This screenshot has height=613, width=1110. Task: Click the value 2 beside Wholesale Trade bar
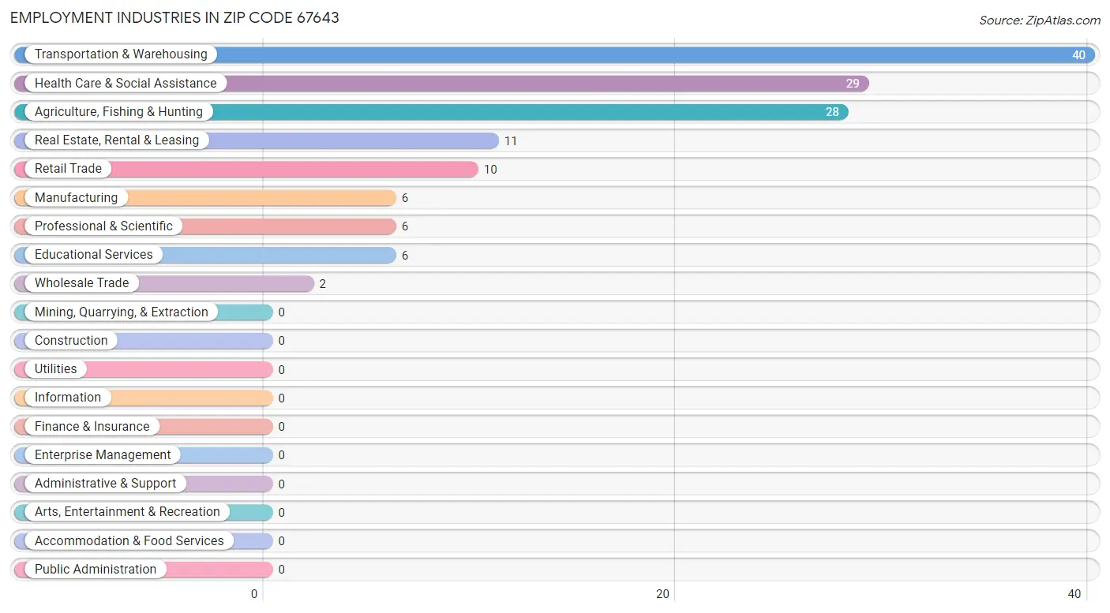pyautogui.click(x=323, y=284)
